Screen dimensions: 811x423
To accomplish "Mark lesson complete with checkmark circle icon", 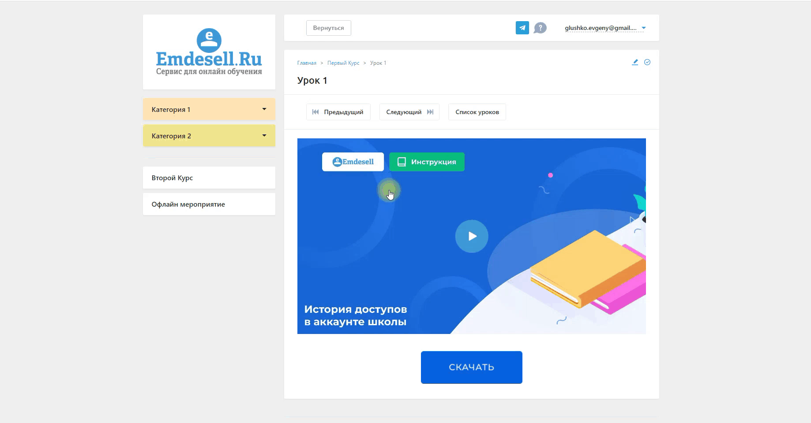I will pyautogui.click(x=647, y=62).
